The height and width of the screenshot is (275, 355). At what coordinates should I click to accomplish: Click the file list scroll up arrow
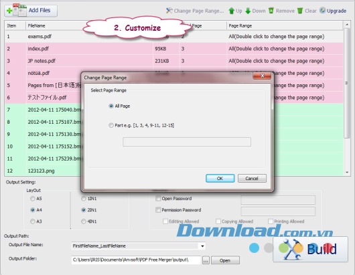point(346,24)
